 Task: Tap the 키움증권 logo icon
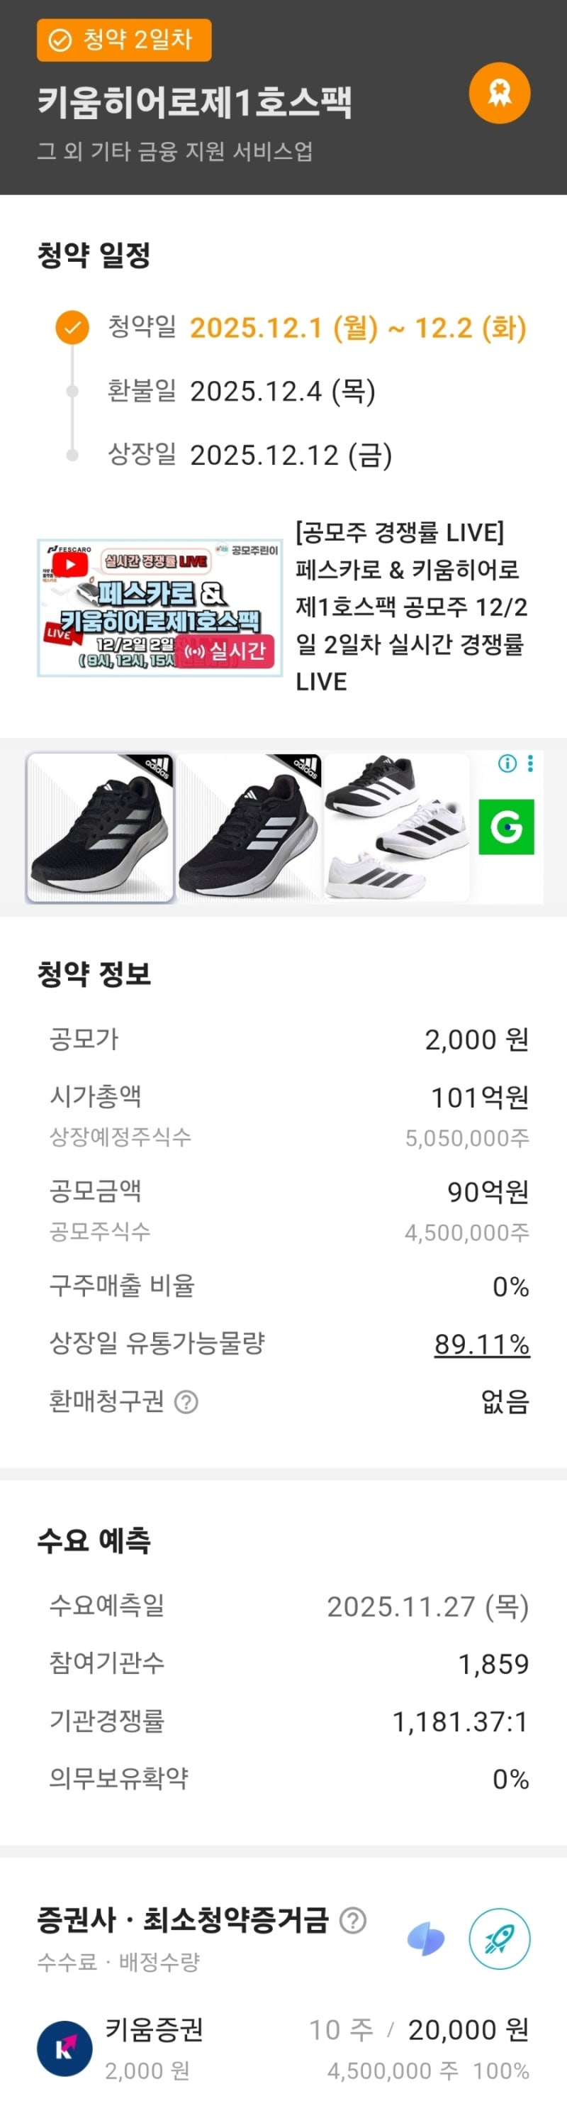pos(64,2048)
